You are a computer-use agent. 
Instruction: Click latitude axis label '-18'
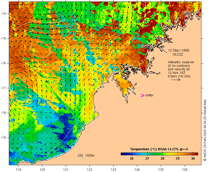click(3, 113)
